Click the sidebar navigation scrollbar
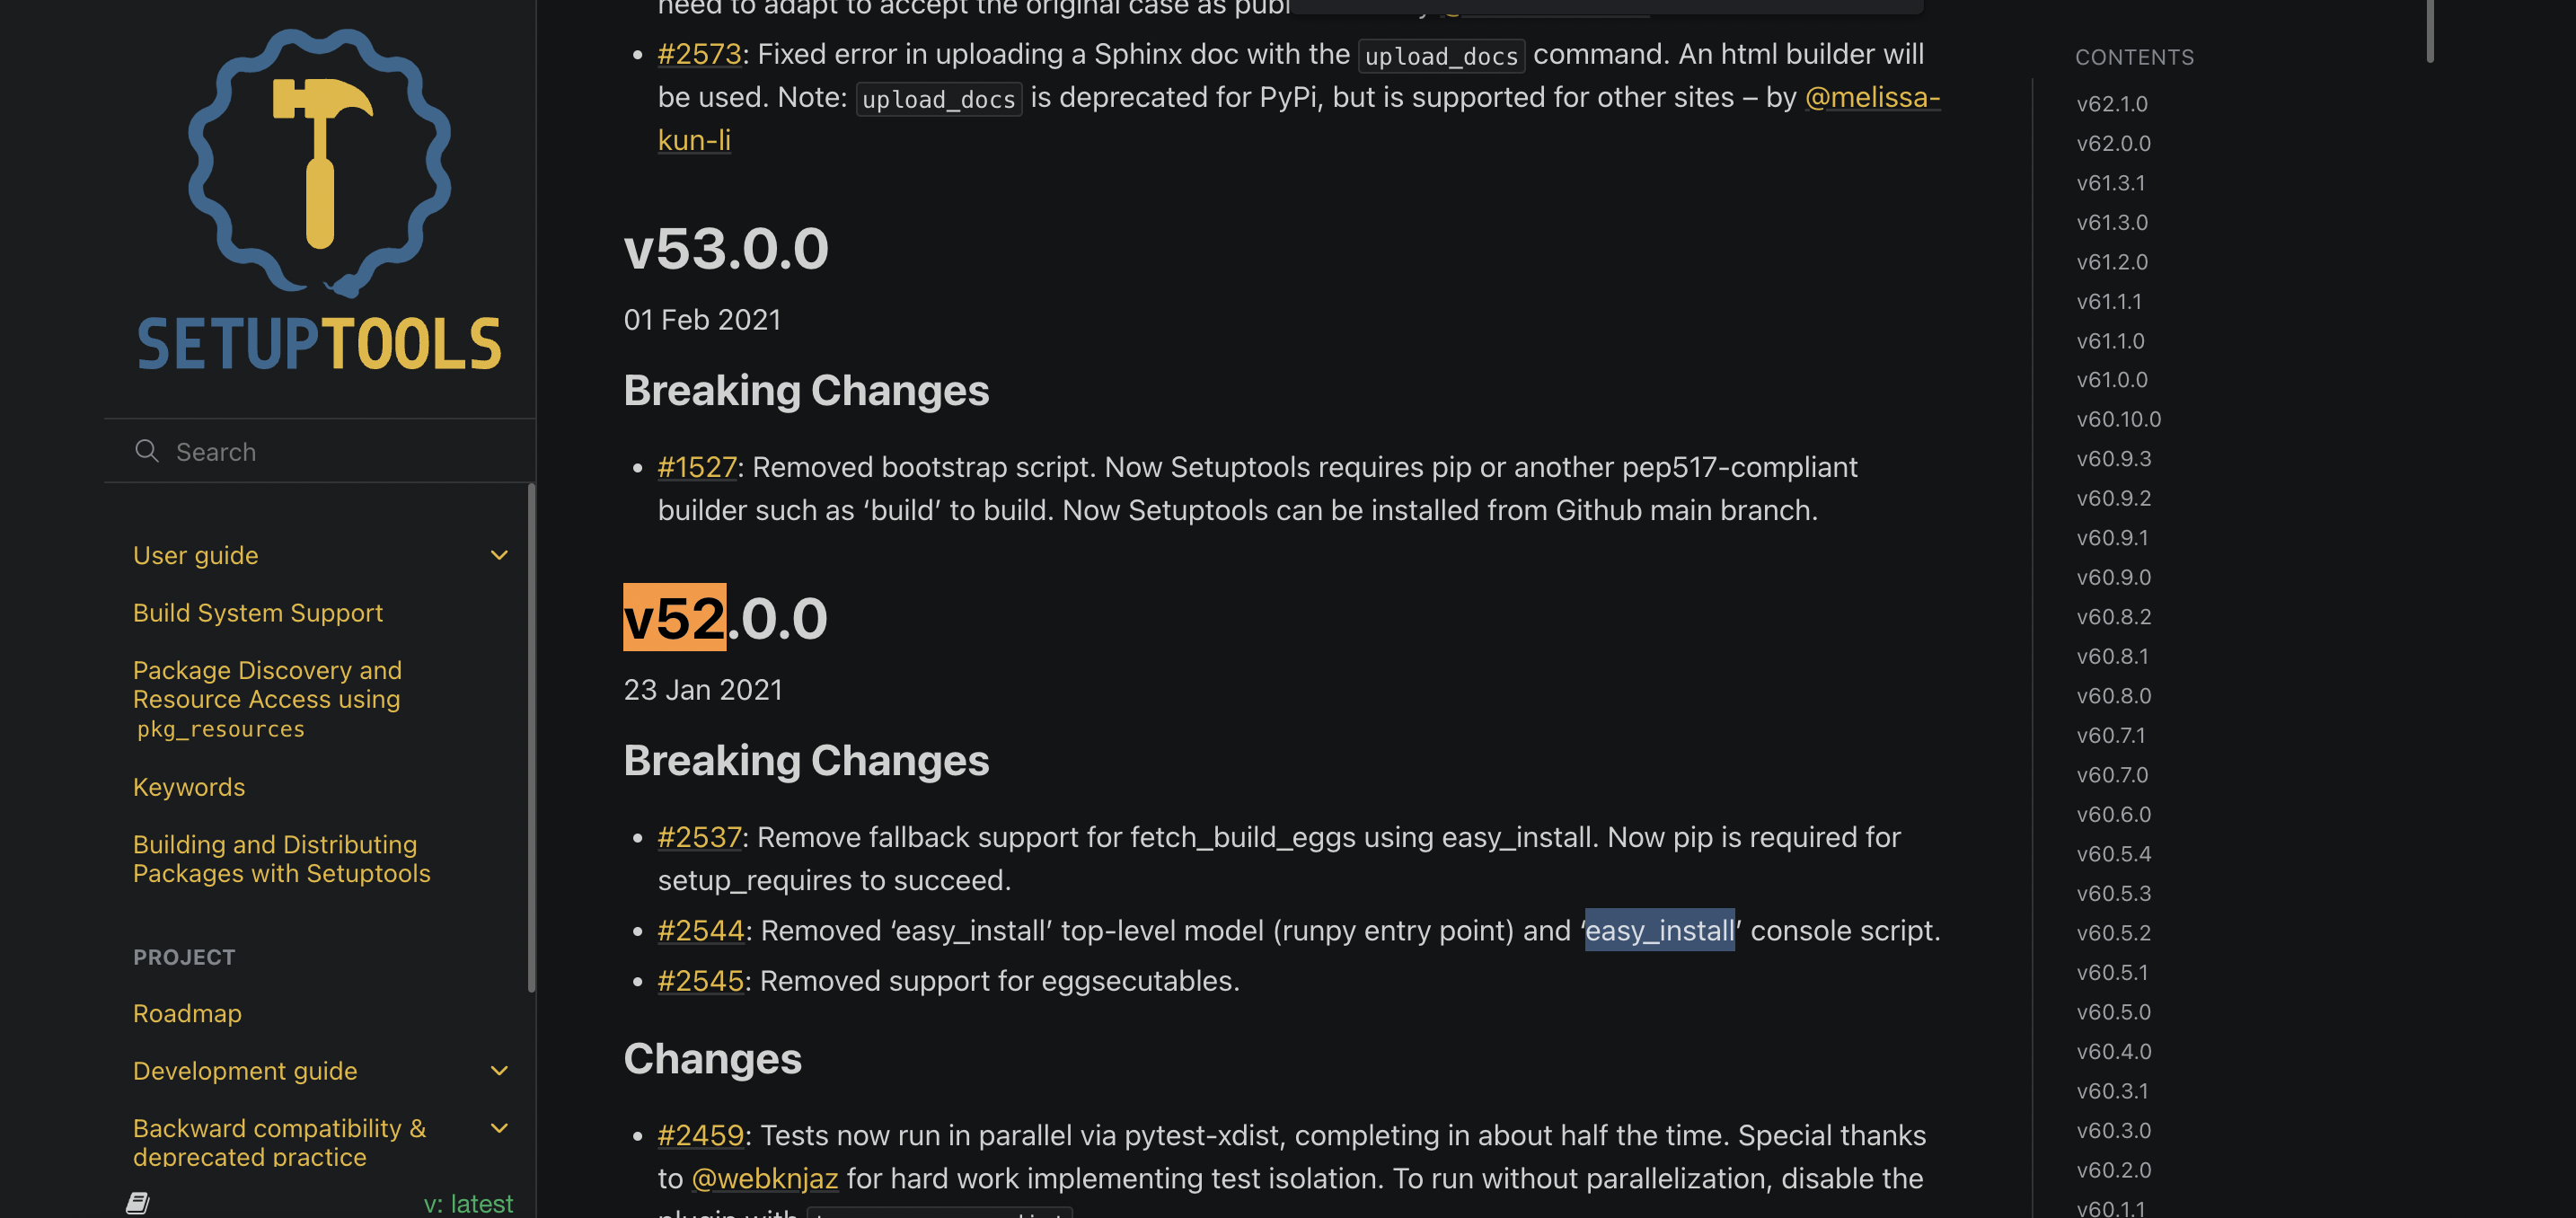This screenshot has height=1218, width=2576. [x=531, y=738]
